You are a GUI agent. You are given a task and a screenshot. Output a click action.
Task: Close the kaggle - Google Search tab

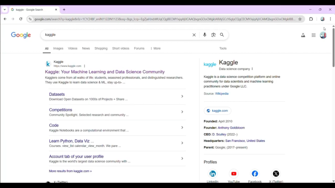pyautogui.click(x=56, y=9)
